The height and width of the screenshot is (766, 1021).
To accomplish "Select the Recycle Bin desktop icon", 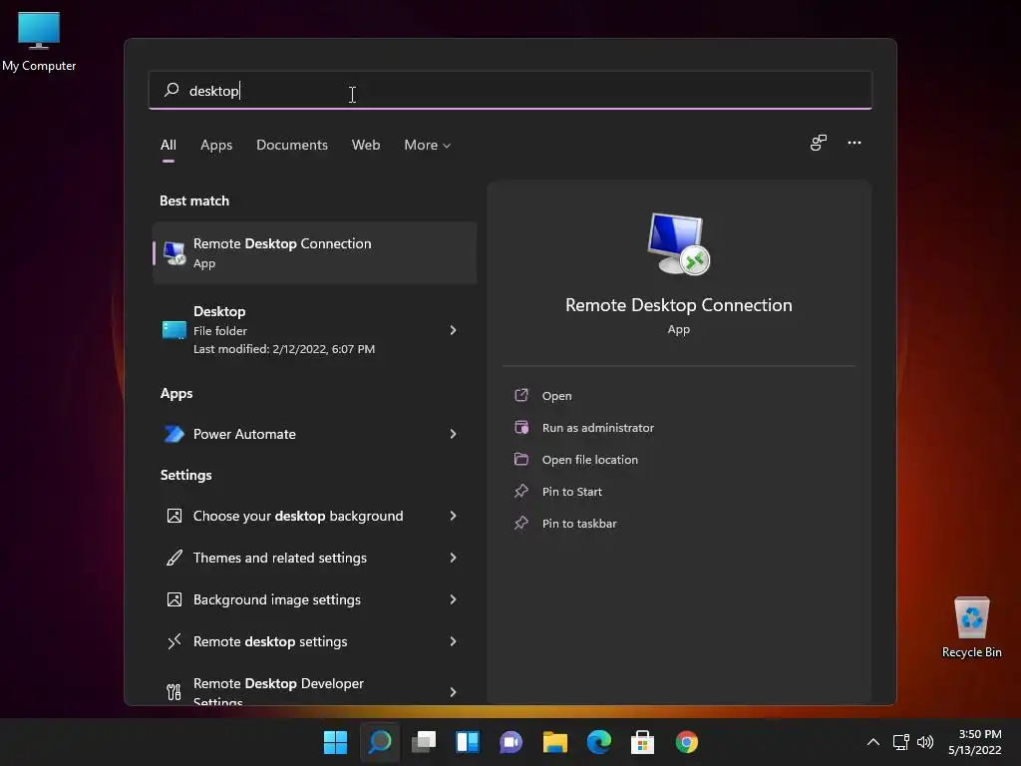I will pyautogui.click(x=971, y=627).
